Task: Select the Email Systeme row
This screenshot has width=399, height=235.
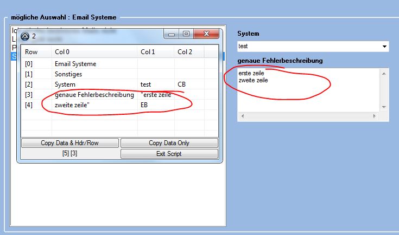Action: [75, 64]
